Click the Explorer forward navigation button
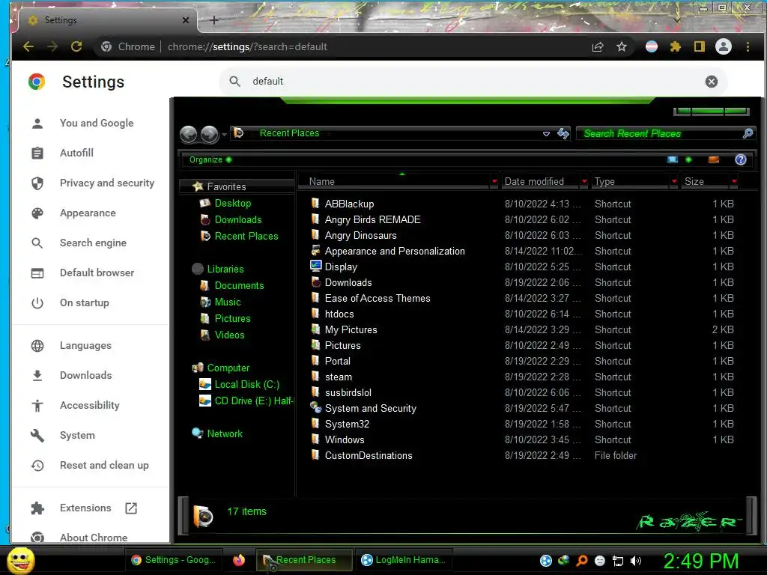Image resolution: width=767 pixels, height=575 pixels. [x=210, y=134]
